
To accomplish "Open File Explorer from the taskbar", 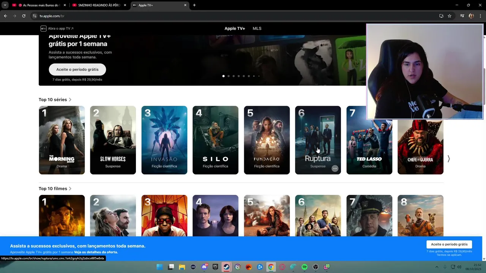I will pos(182,267).
